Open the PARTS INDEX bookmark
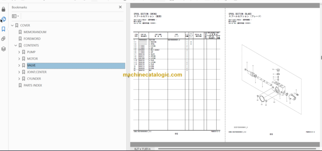Image resolution: width=322 pixels, height=151 pixels. (33, 85)
